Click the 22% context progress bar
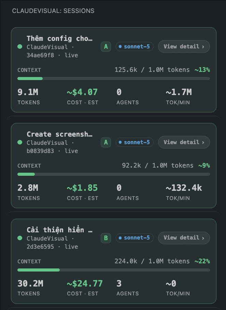Screen dimensions: 226x310 coord(114,270)
